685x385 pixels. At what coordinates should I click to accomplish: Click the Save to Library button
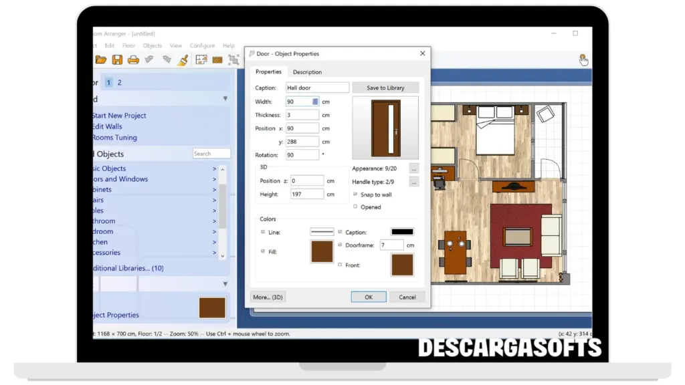click(x=385, y=88)
